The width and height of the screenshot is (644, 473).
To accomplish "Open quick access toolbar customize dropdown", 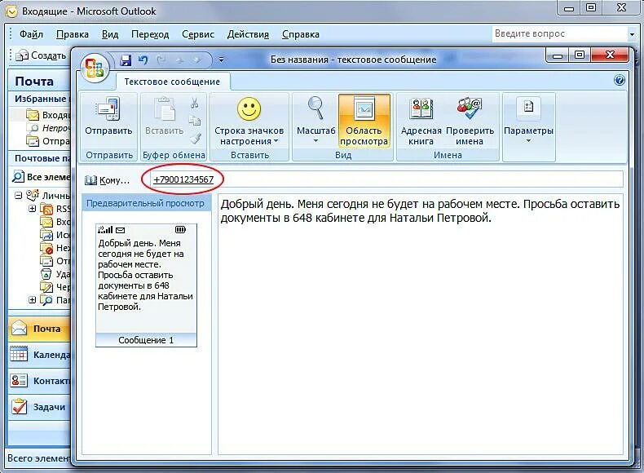I will pos(221,60).
